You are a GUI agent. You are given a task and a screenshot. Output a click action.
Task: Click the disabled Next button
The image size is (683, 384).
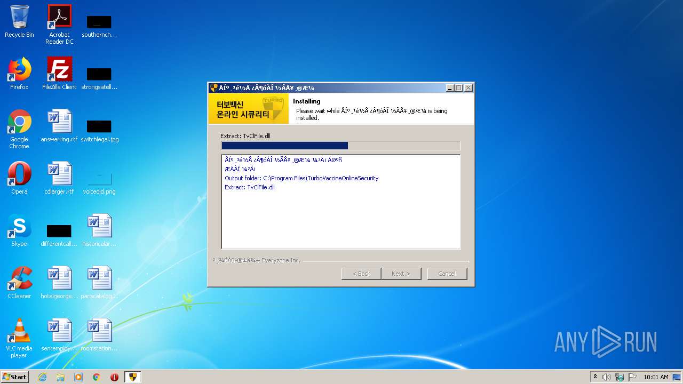pyautogui.click(x=401, y=274)
